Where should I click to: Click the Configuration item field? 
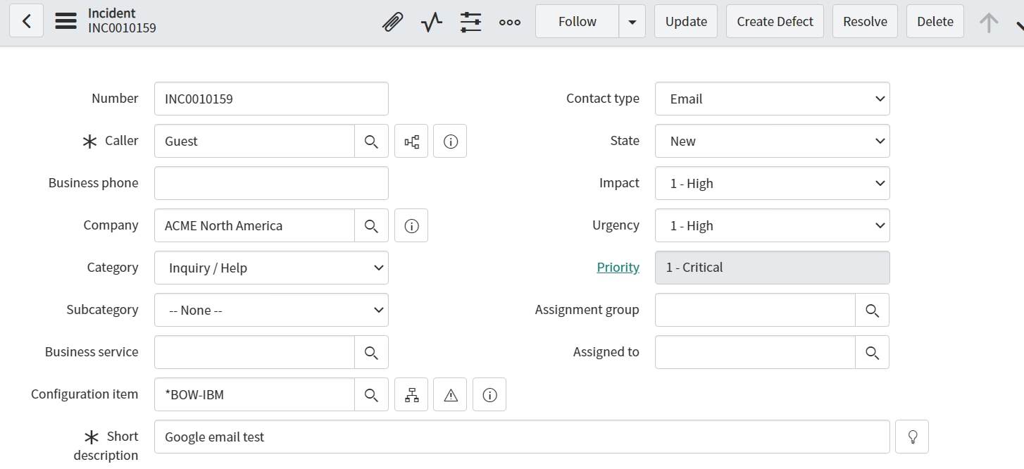coord(254,394)
